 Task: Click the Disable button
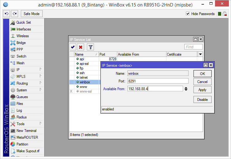pos(202,100)
